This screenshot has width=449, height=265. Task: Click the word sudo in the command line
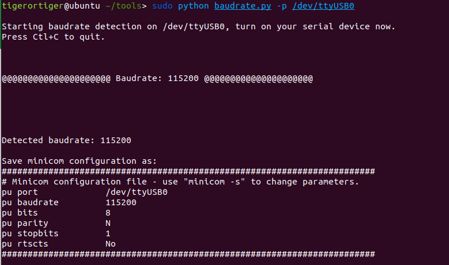click(163, 6)
